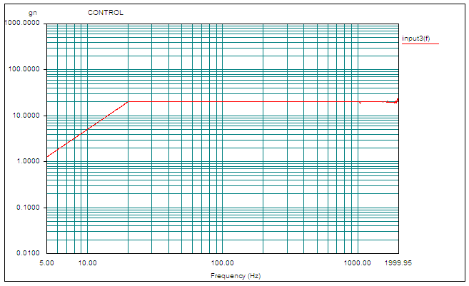Select the gn y-axis unit label
The height and width of the screenshot is (286, 469).
point(31,13)
